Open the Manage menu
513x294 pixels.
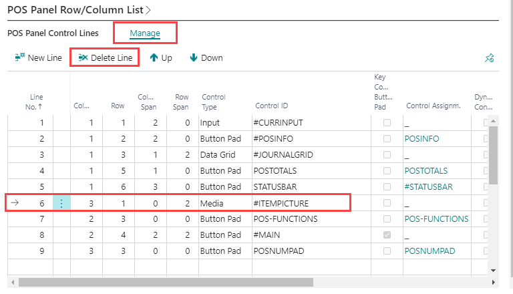145,32
